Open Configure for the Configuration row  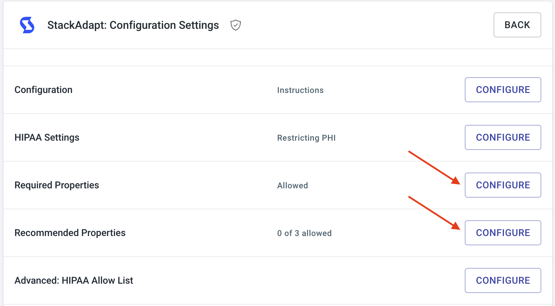503,90
